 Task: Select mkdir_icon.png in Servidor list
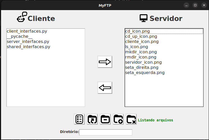point(164,52)
